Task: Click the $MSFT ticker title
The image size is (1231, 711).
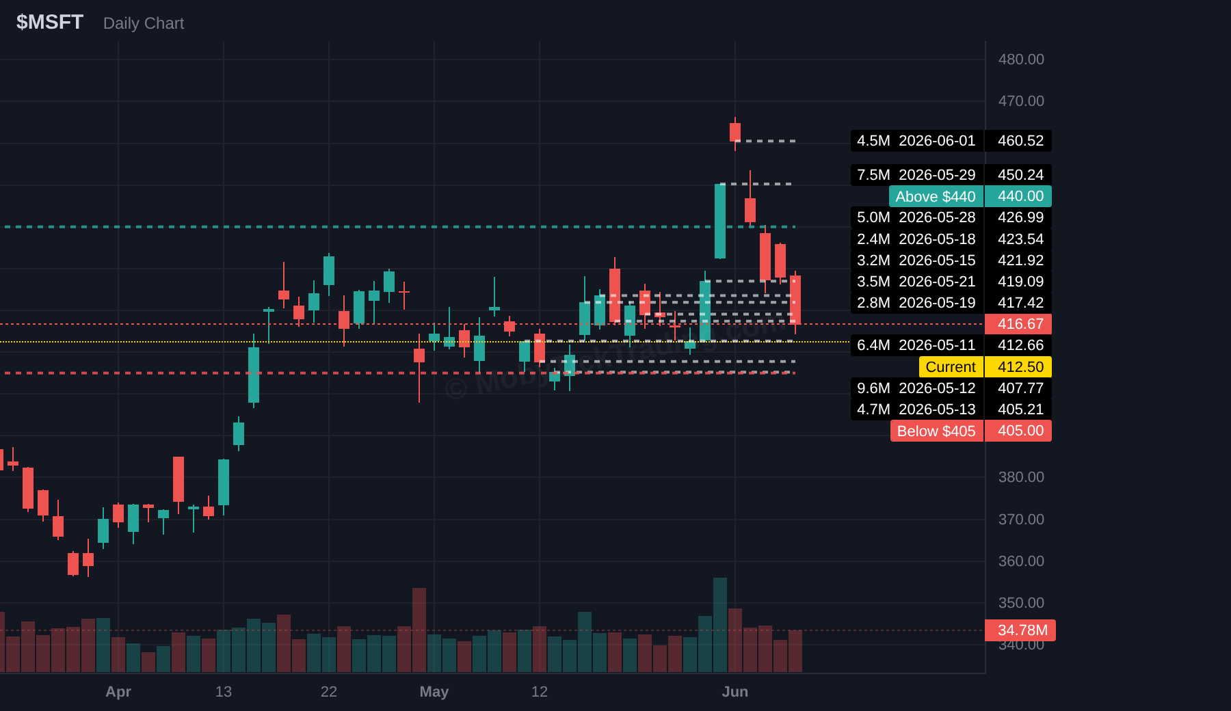Action: (x=50, y=23)
